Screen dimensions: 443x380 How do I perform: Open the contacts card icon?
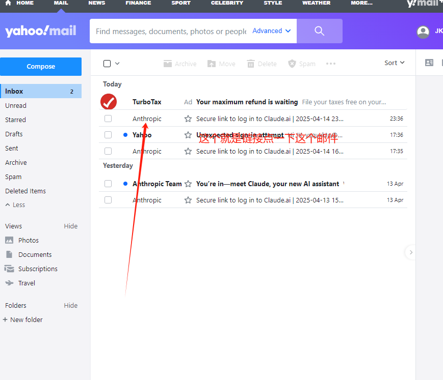pos(429,63)
